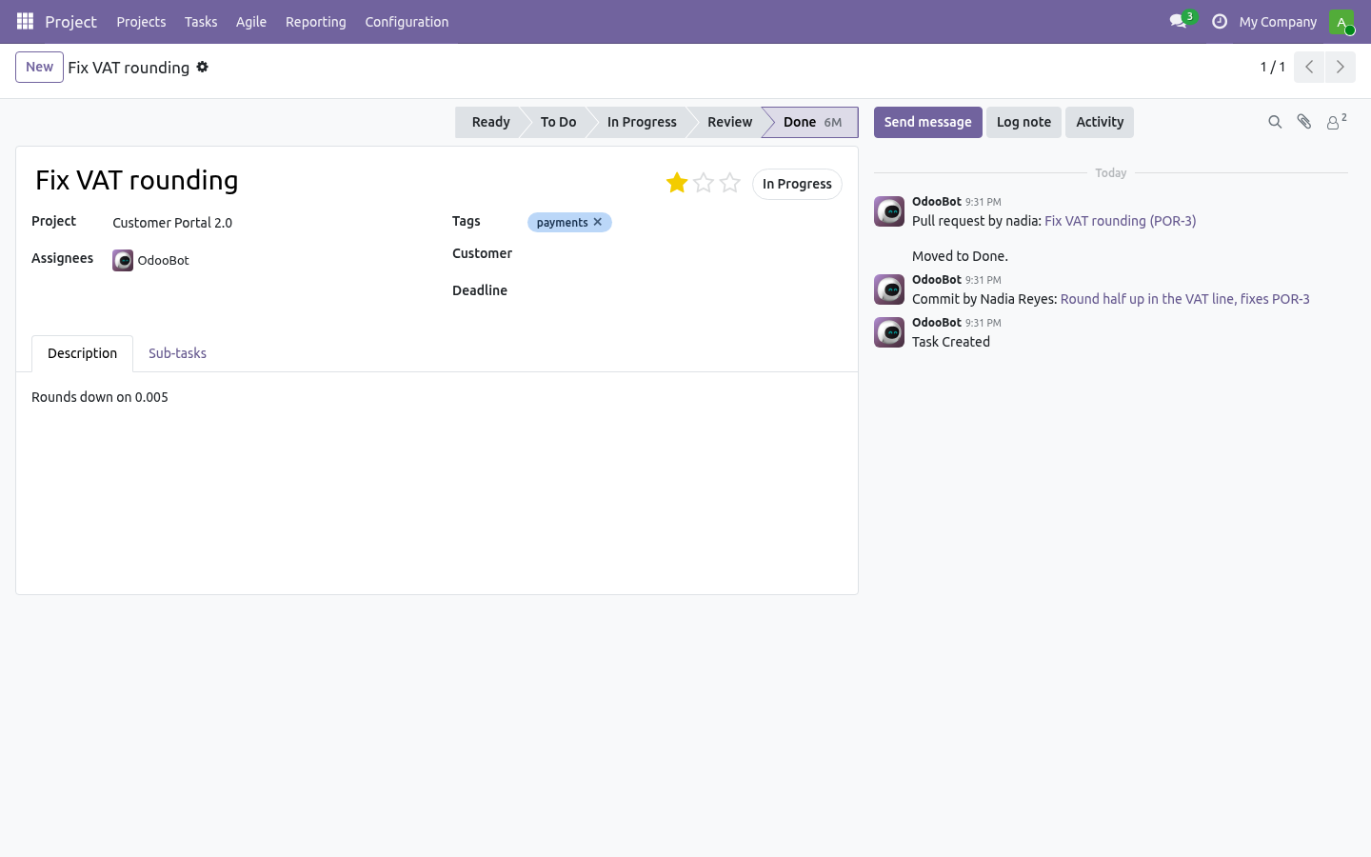Open the Configuration menu

click(407, 22)
